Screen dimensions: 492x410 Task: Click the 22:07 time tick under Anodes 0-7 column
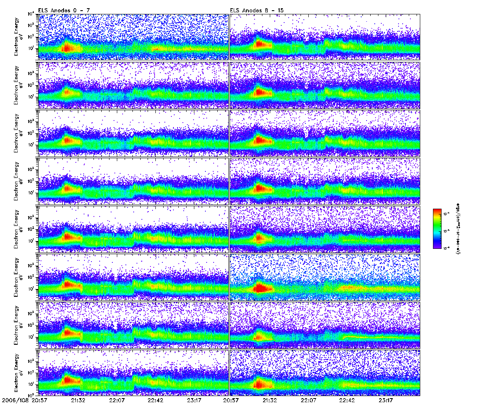point(117,400)
